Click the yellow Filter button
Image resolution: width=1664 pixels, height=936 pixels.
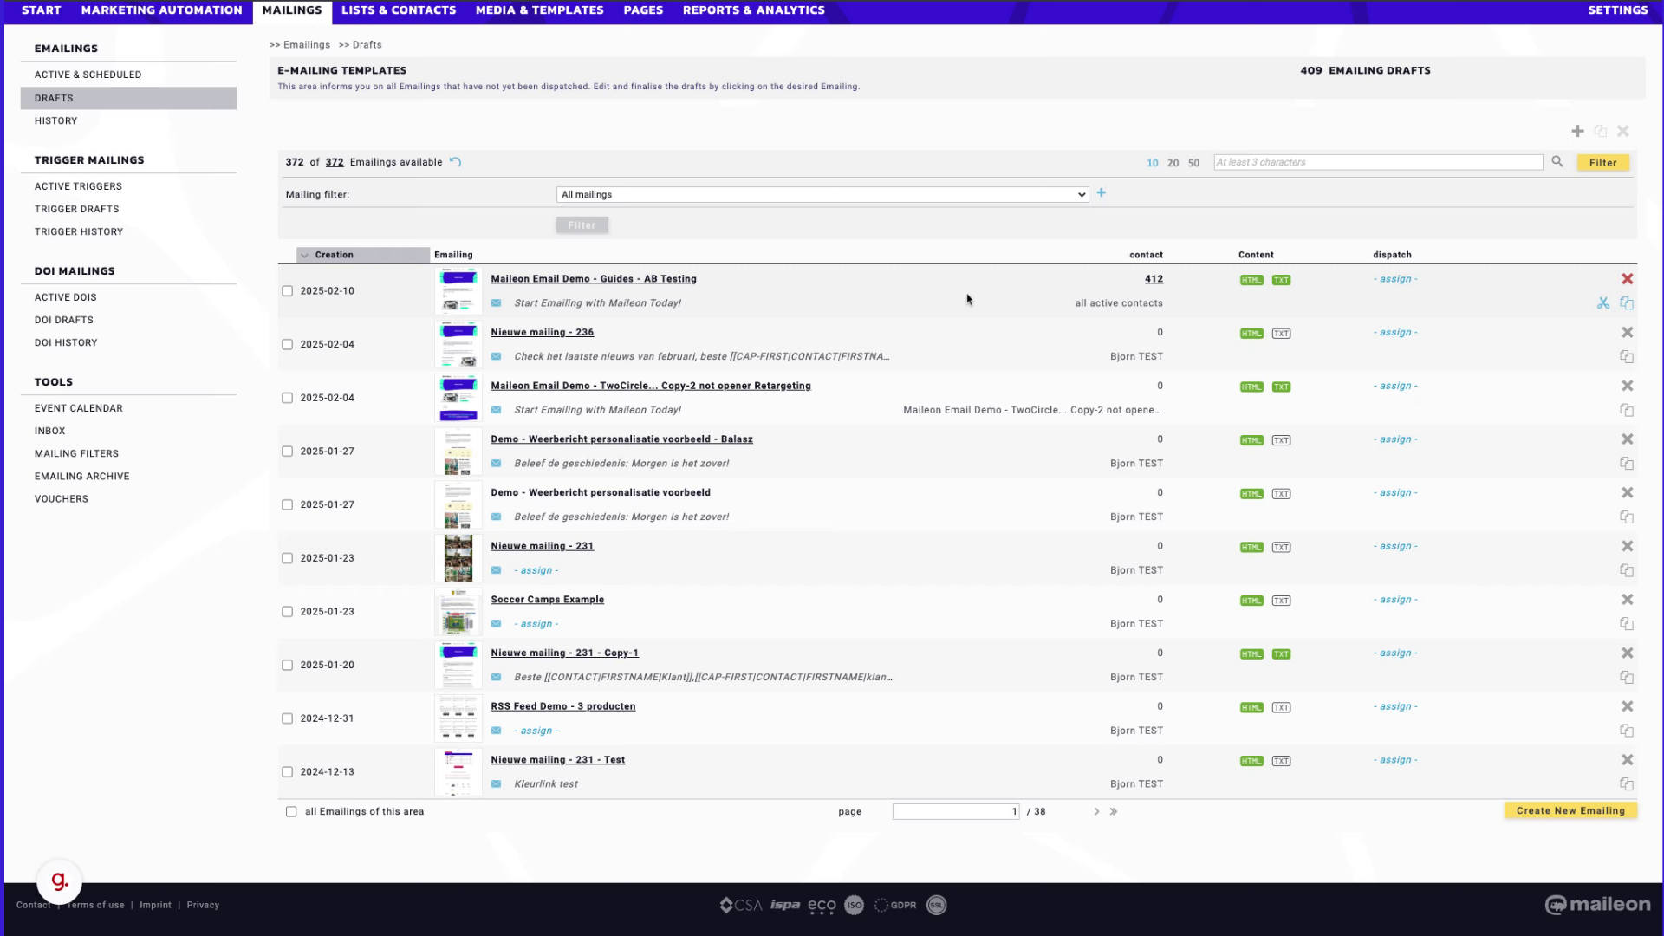(1602, 163)
